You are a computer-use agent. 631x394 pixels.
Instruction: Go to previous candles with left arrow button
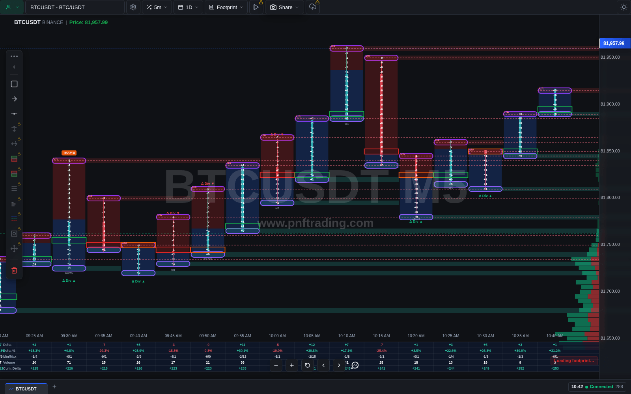point(323,365)
